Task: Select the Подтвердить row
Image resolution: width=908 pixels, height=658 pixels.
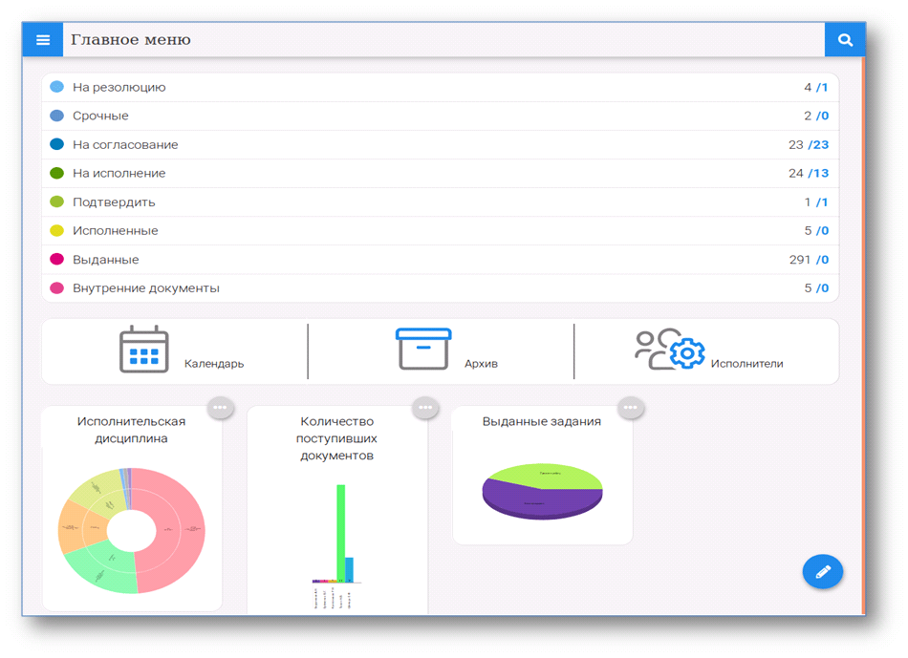Action: (114, 202)
